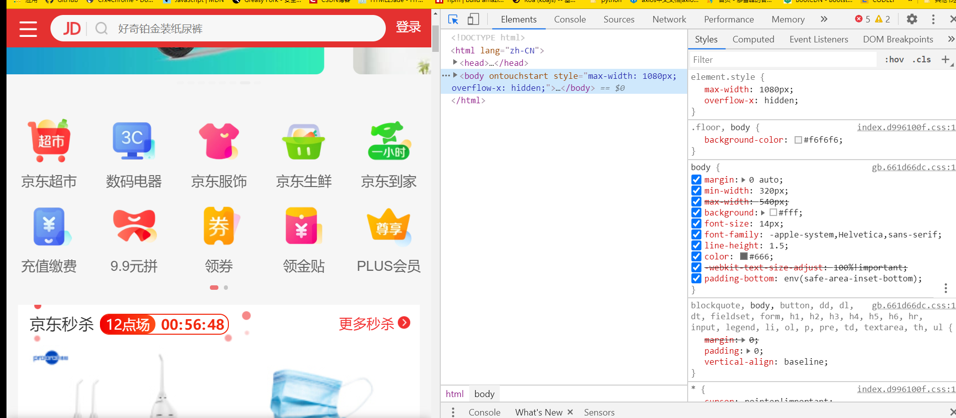The image size is (956, 418).
Task: Open index.d996100f.css:1 link for .floor rule
Action: (x=906, y=127)
